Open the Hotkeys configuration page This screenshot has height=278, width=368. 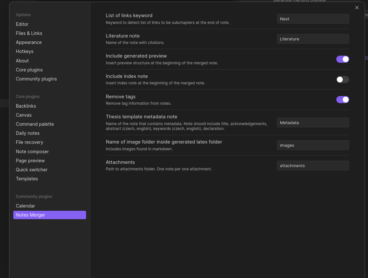pyautogui.click(x=25, y=51)
